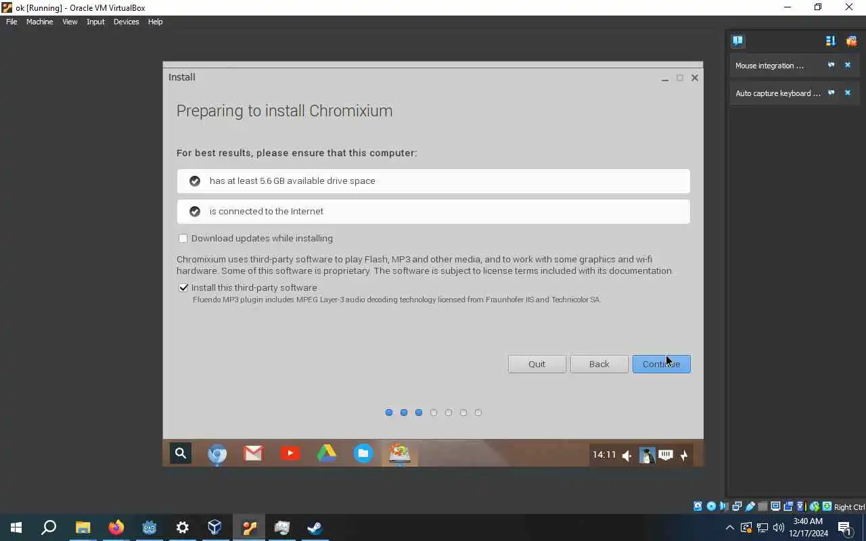
Task: Click the Quit button in the installer
Action: pos(537,364)
